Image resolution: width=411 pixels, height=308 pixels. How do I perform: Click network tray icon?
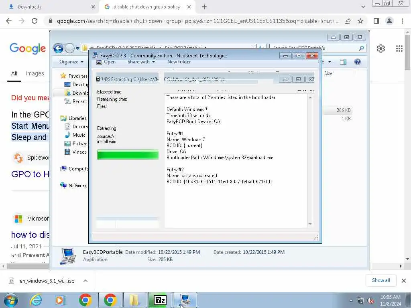361,301
